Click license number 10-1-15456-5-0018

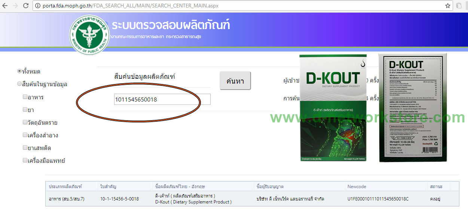(120, 199)
